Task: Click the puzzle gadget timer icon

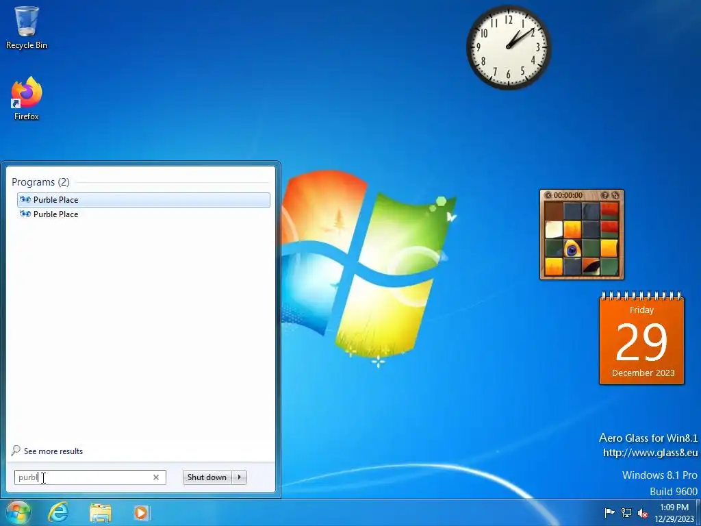Action: [x=548, y=195]
